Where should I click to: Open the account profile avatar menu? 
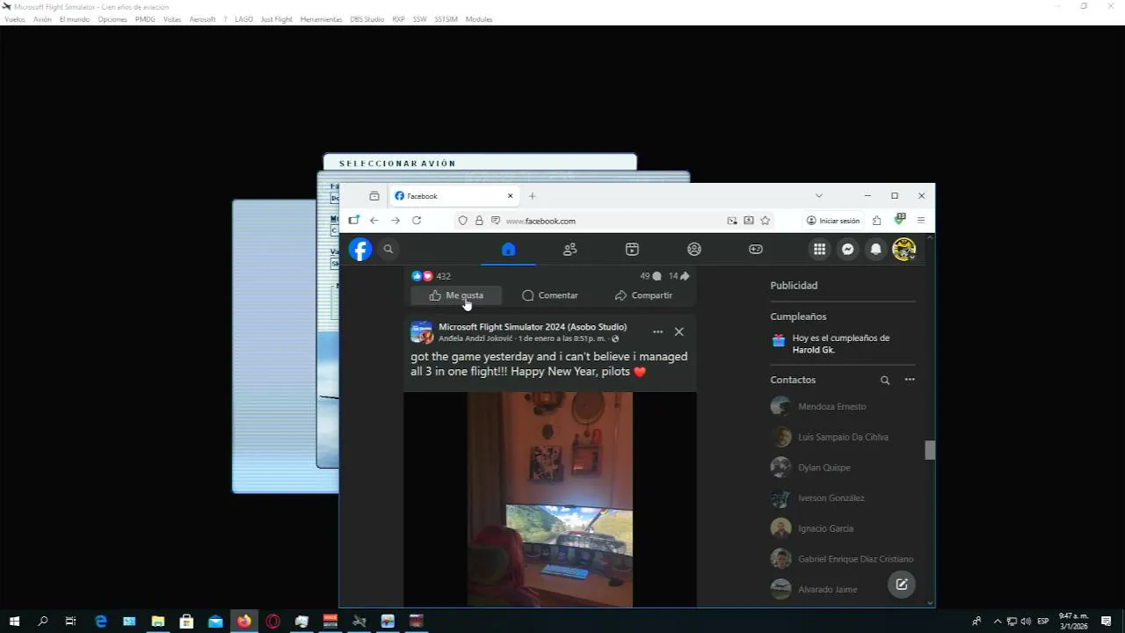pyautogui.click(x=904, y=250)
